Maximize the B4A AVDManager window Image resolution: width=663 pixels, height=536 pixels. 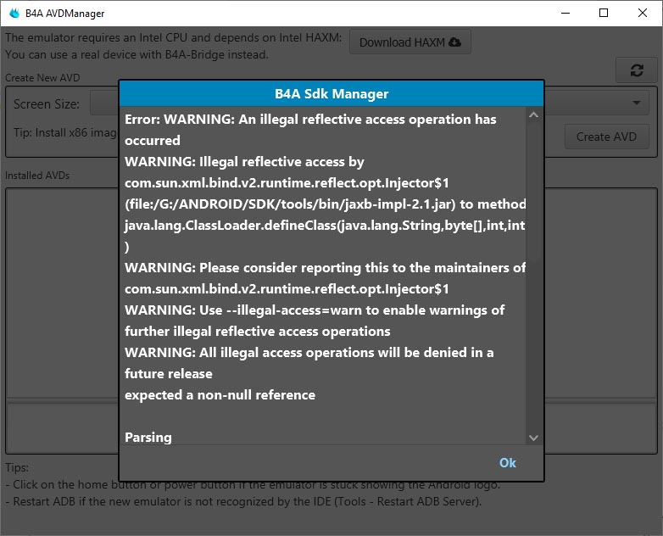click(604, 13)
